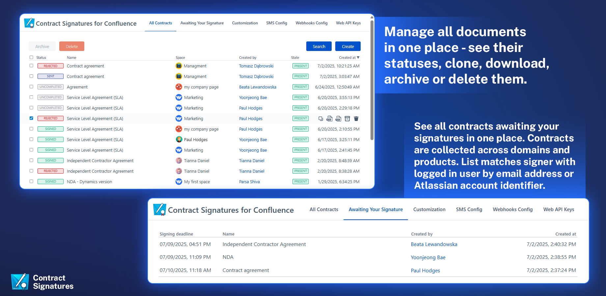Toggle the select-all checkbox in header
Image resolution: width=606 pixels, height=296 pixels.
tap(31, 57)
